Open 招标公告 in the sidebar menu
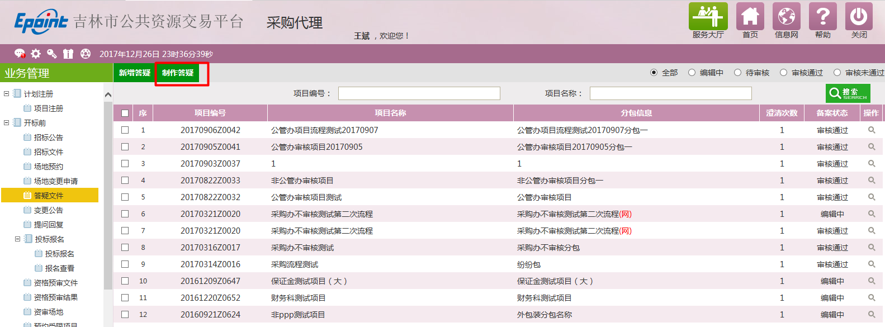Viewport: 885px width, 327px height. [x=48, y=138]
